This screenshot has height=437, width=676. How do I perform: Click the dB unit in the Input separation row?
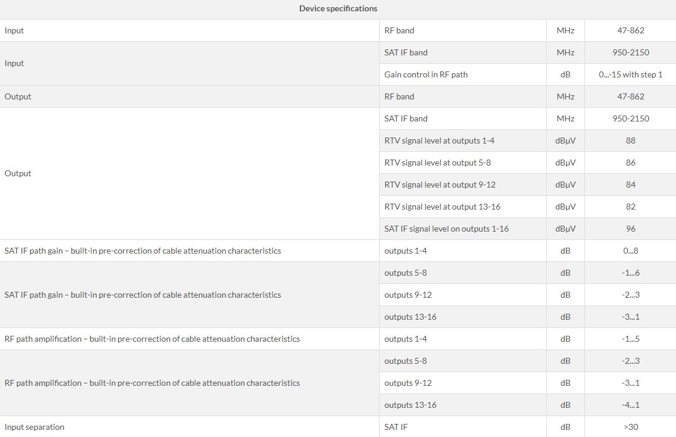pos(565,427)
